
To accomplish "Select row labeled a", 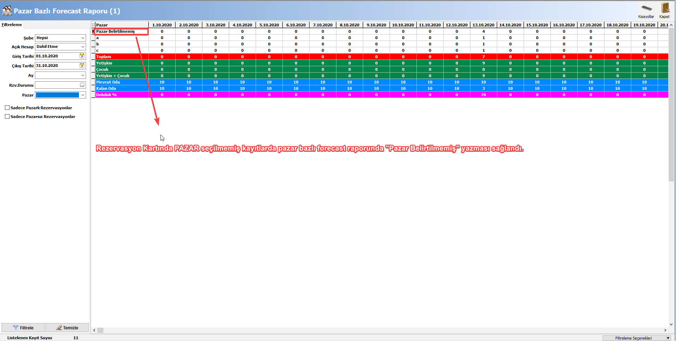I will click(122, 38).
